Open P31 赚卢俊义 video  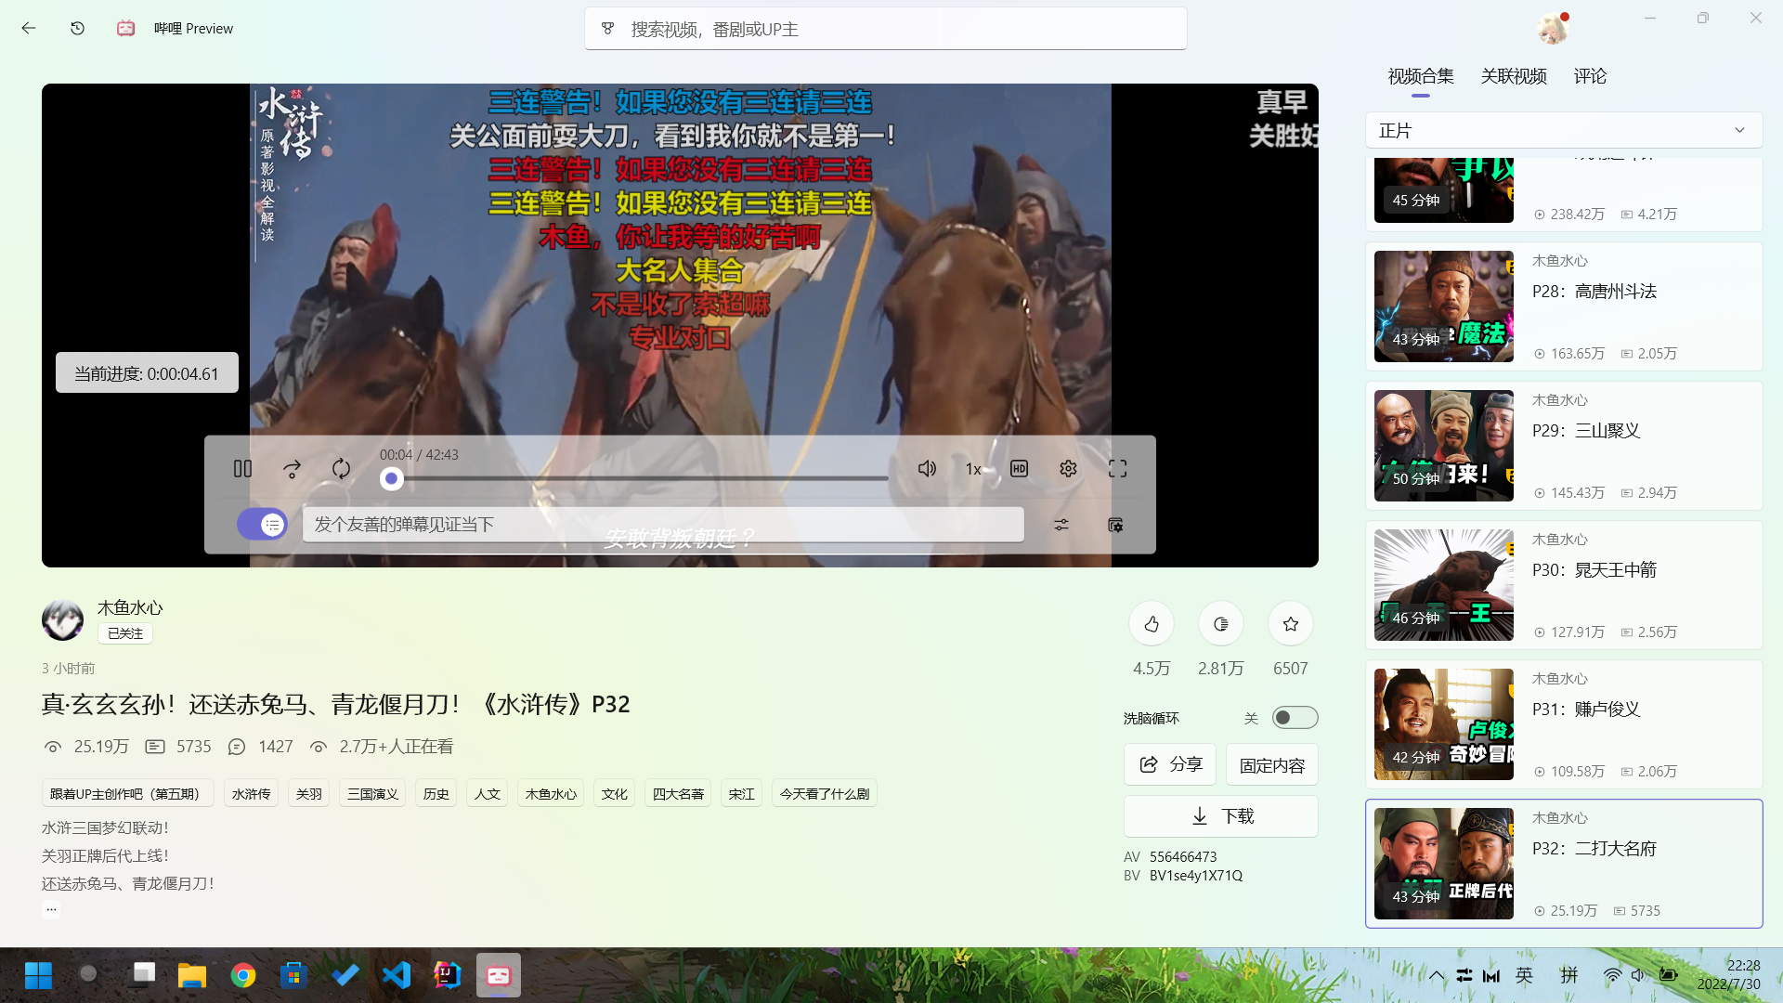[1564, 724]
